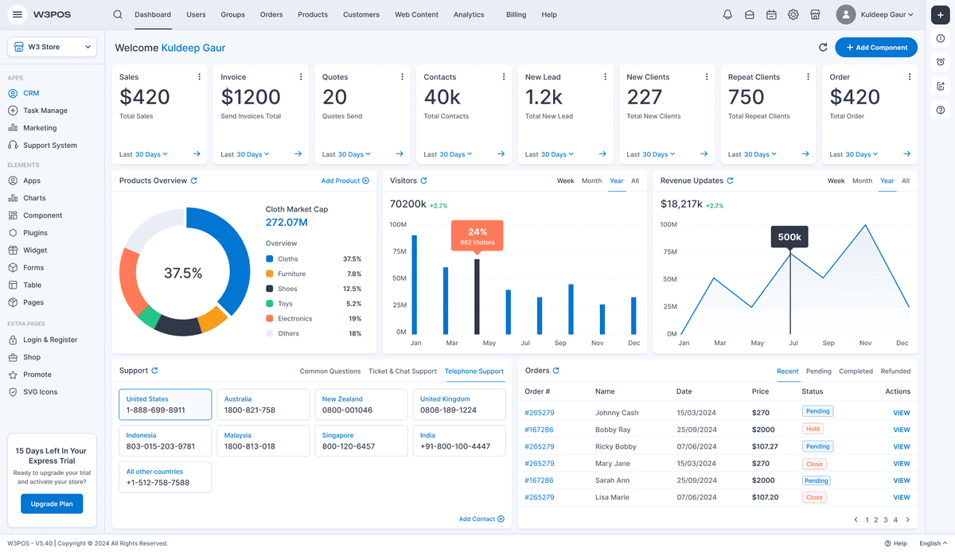Open order #167286 for Bobby Ray
This screenshot has height=552, width=955.
[x=539, y=430]
